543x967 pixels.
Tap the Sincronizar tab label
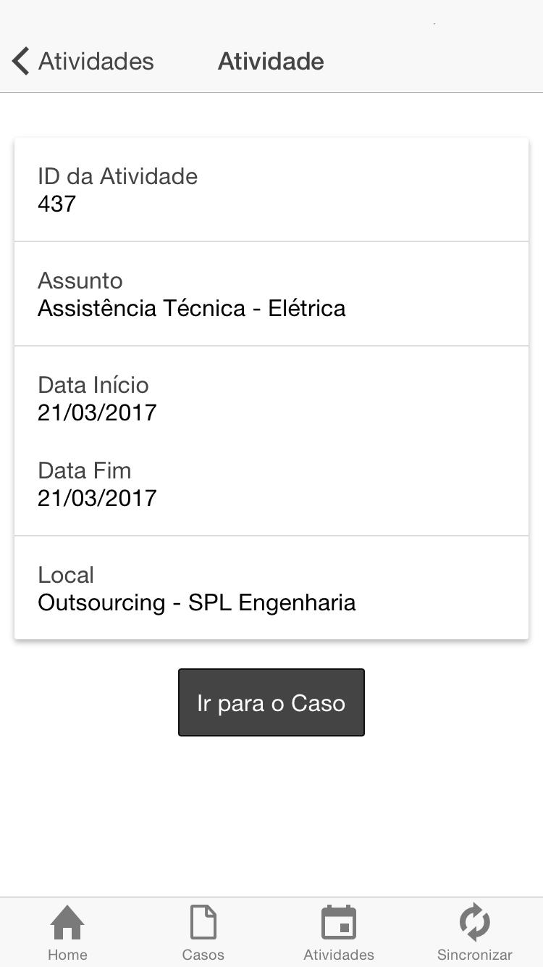(474, 955)
